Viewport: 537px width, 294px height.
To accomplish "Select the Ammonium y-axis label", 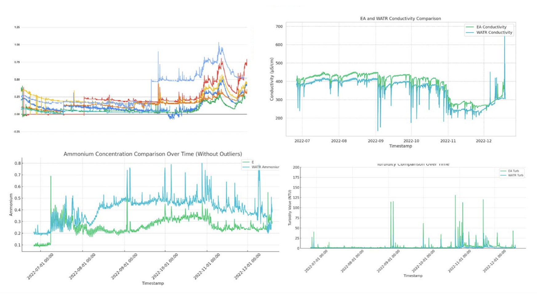I will [11, 204].
